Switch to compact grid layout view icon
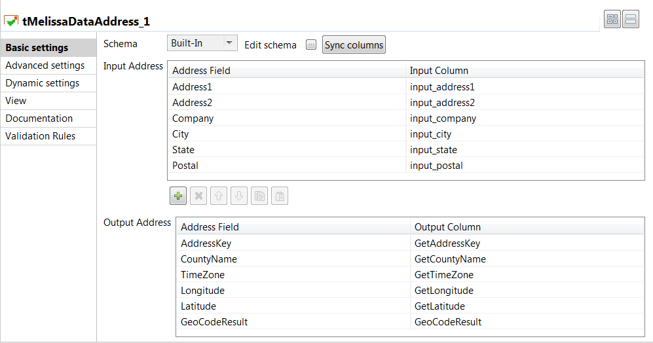653x343 pixels. pos(612,20)
